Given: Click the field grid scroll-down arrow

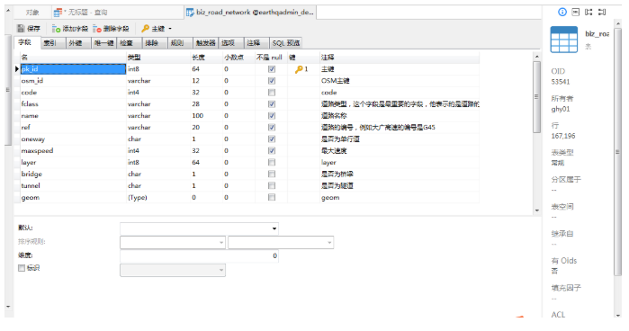Looking at the screenshot, I should point(536,210).
